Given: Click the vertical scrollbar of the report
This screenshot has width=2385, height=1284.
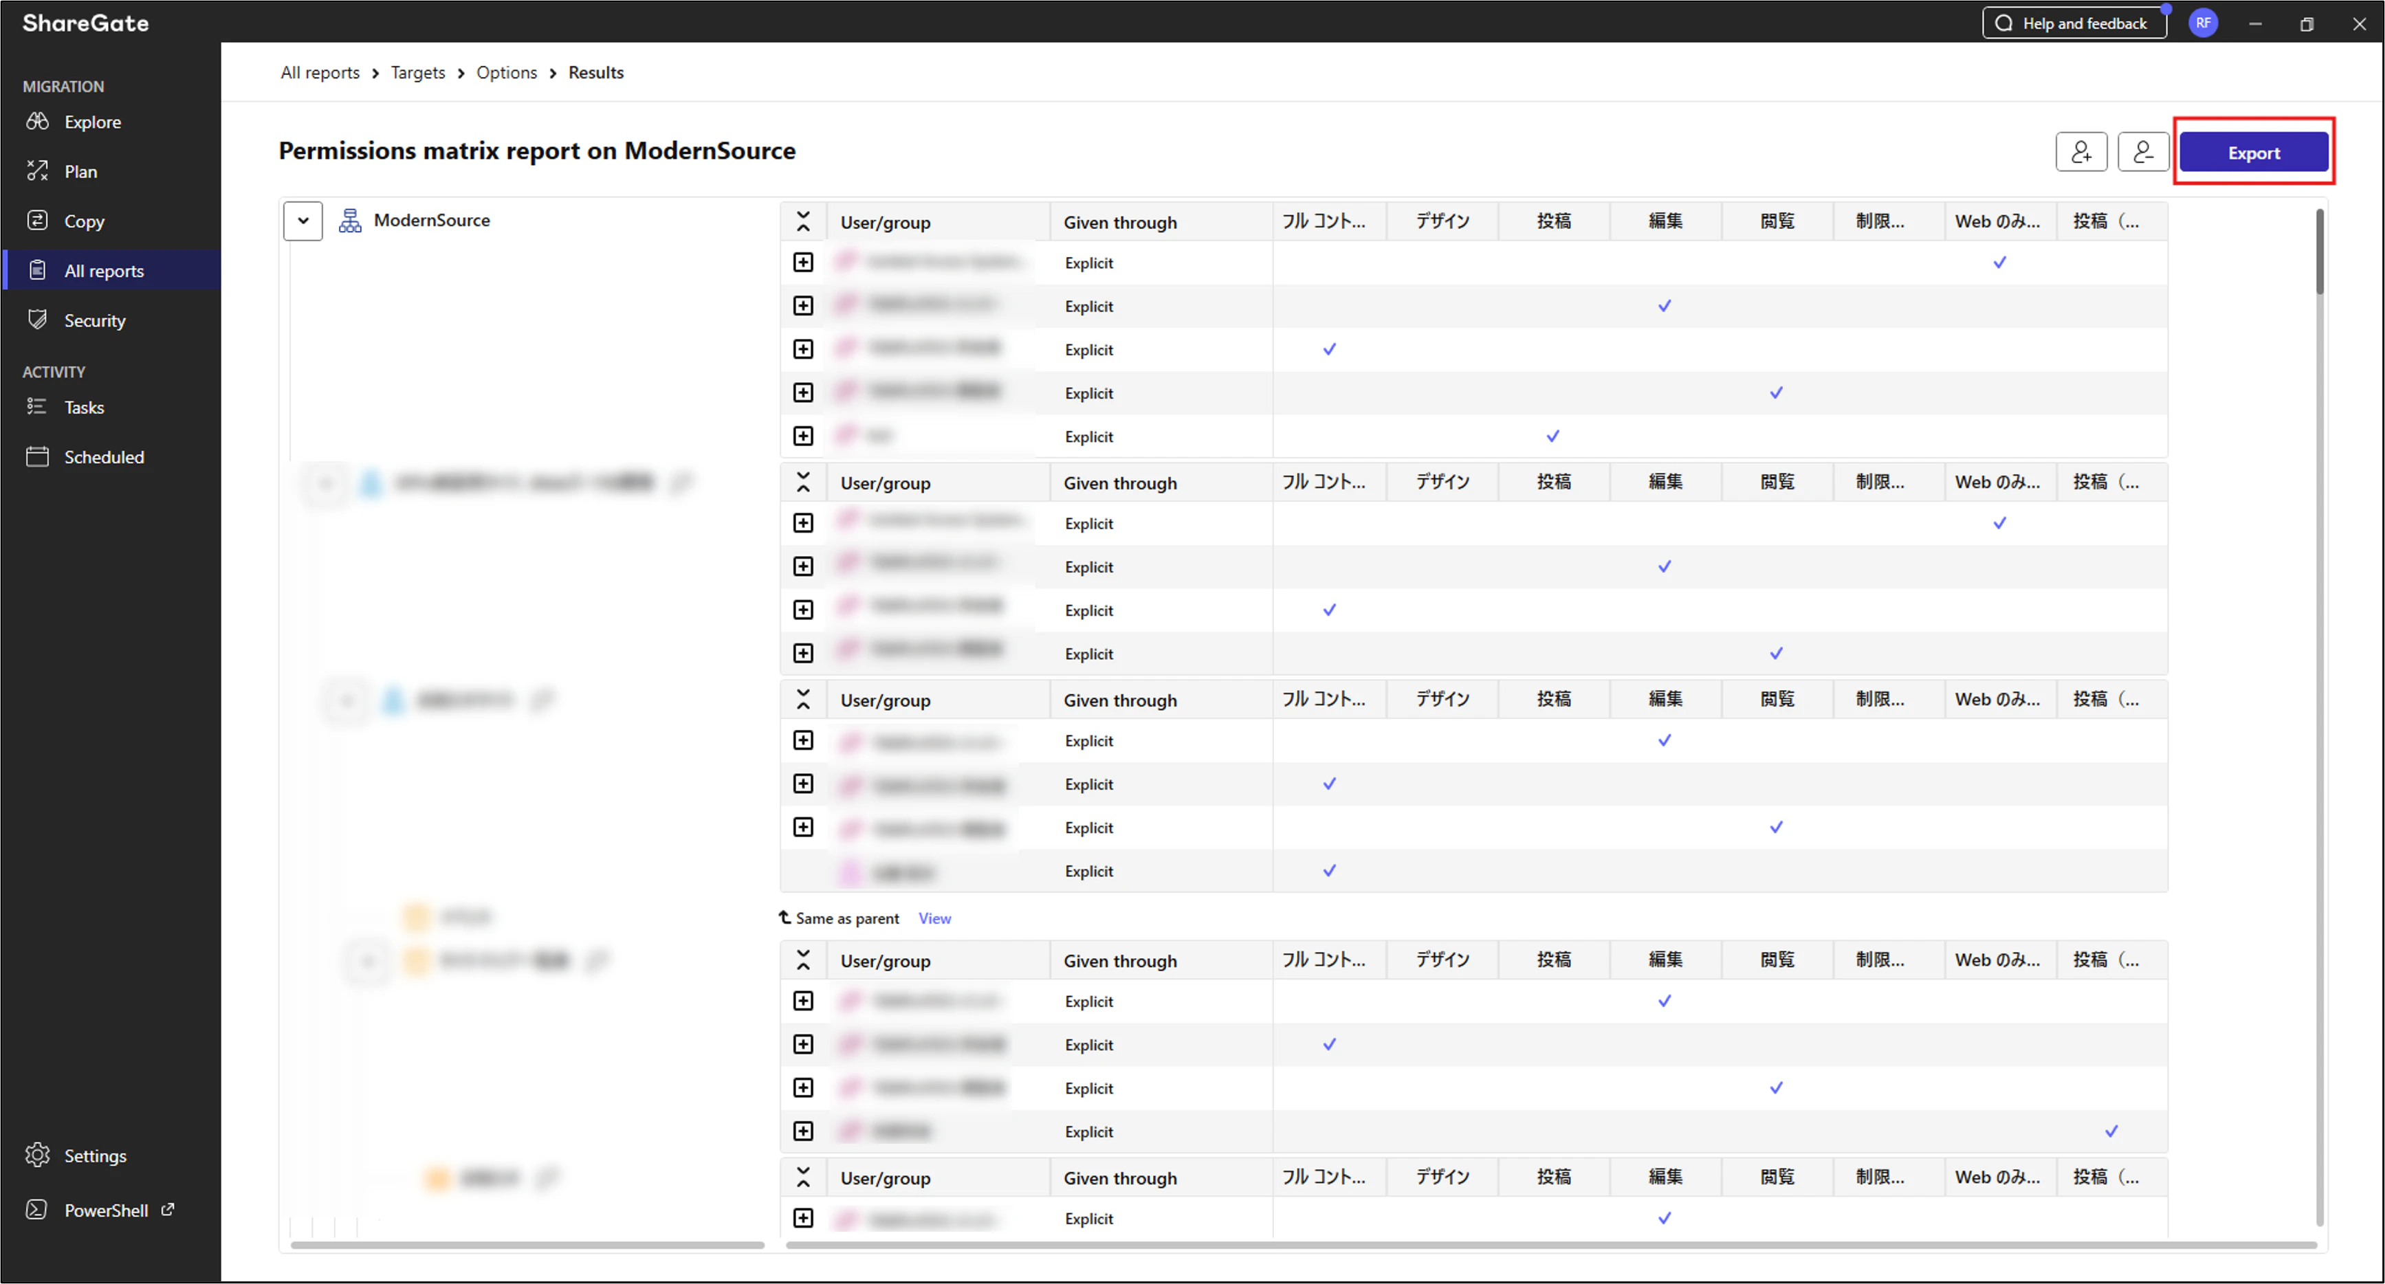Looking at the screenshot, I should [x=2319, y=252].
